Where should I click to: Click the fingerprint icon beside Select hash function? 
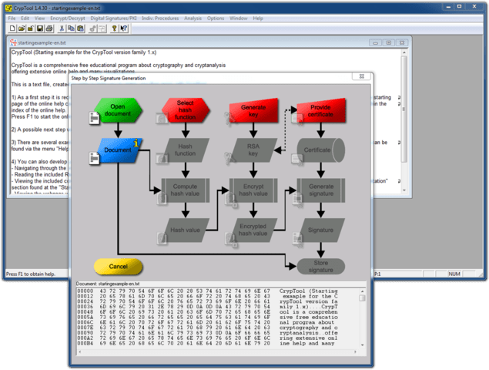162,119
